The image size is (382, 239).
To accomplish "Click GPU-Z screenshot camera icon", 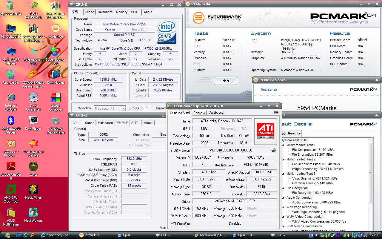I will point(276,112).
